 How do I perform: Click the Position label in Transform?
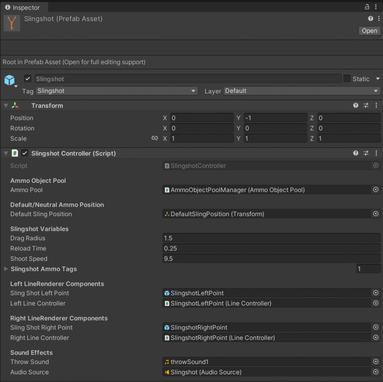[x=22, y=118]
